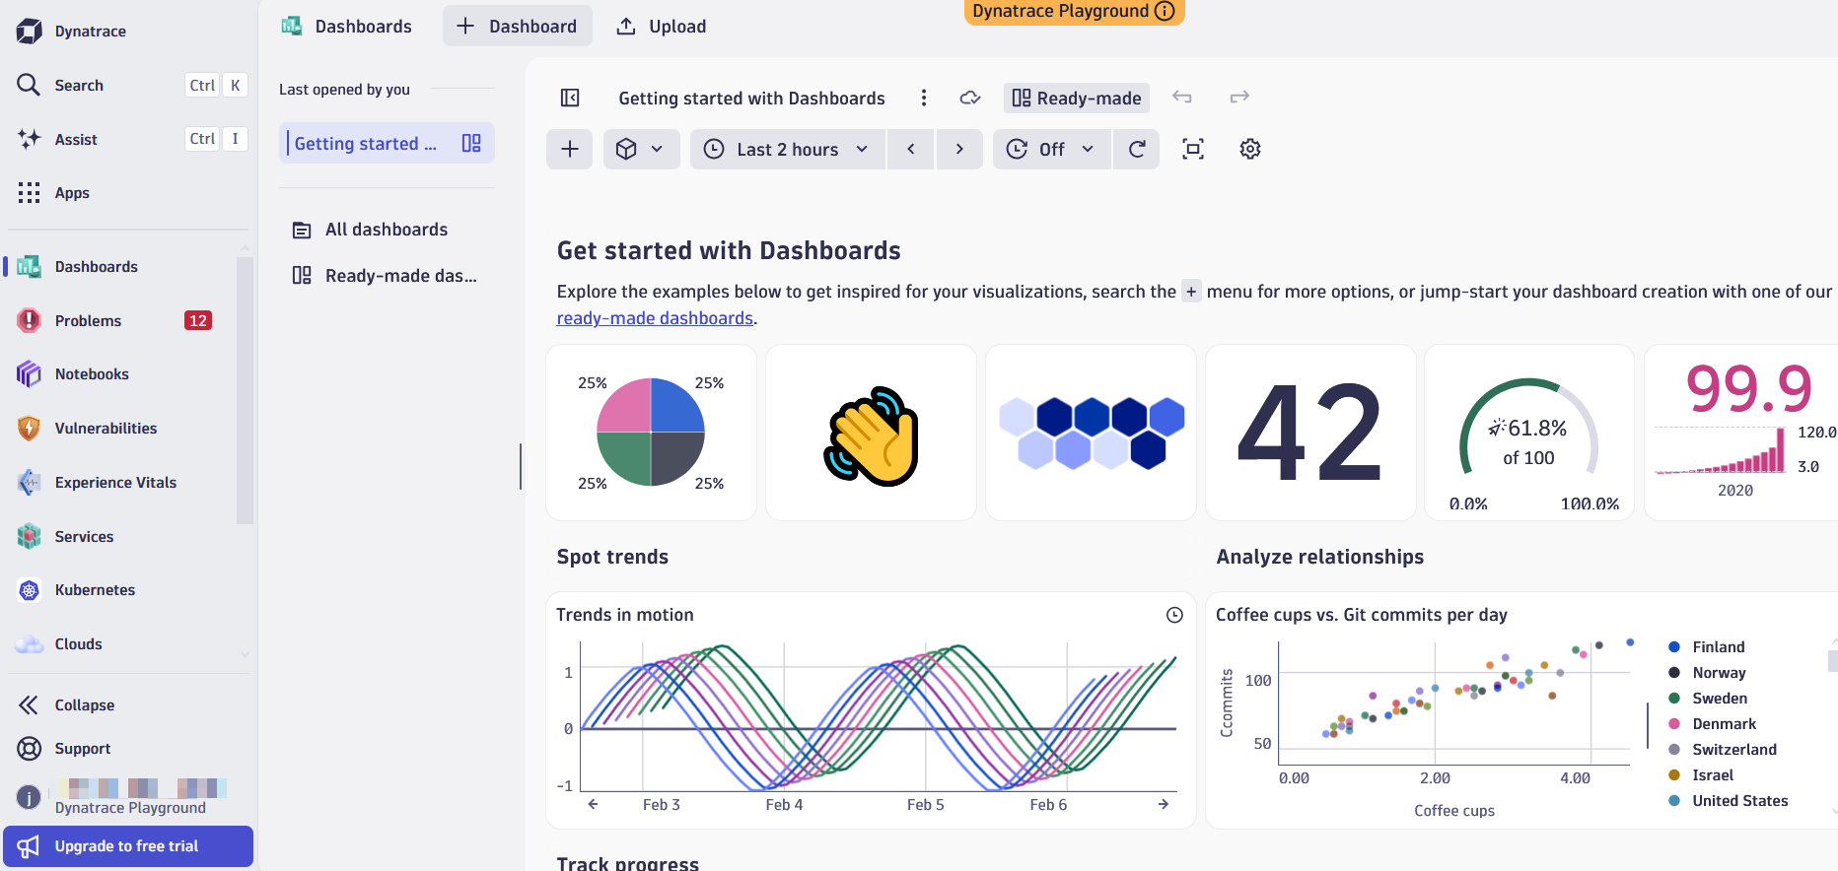Click the undo arrow icon
The height and width of the screenshot is (871, 1838).
tap(1182, 97)
